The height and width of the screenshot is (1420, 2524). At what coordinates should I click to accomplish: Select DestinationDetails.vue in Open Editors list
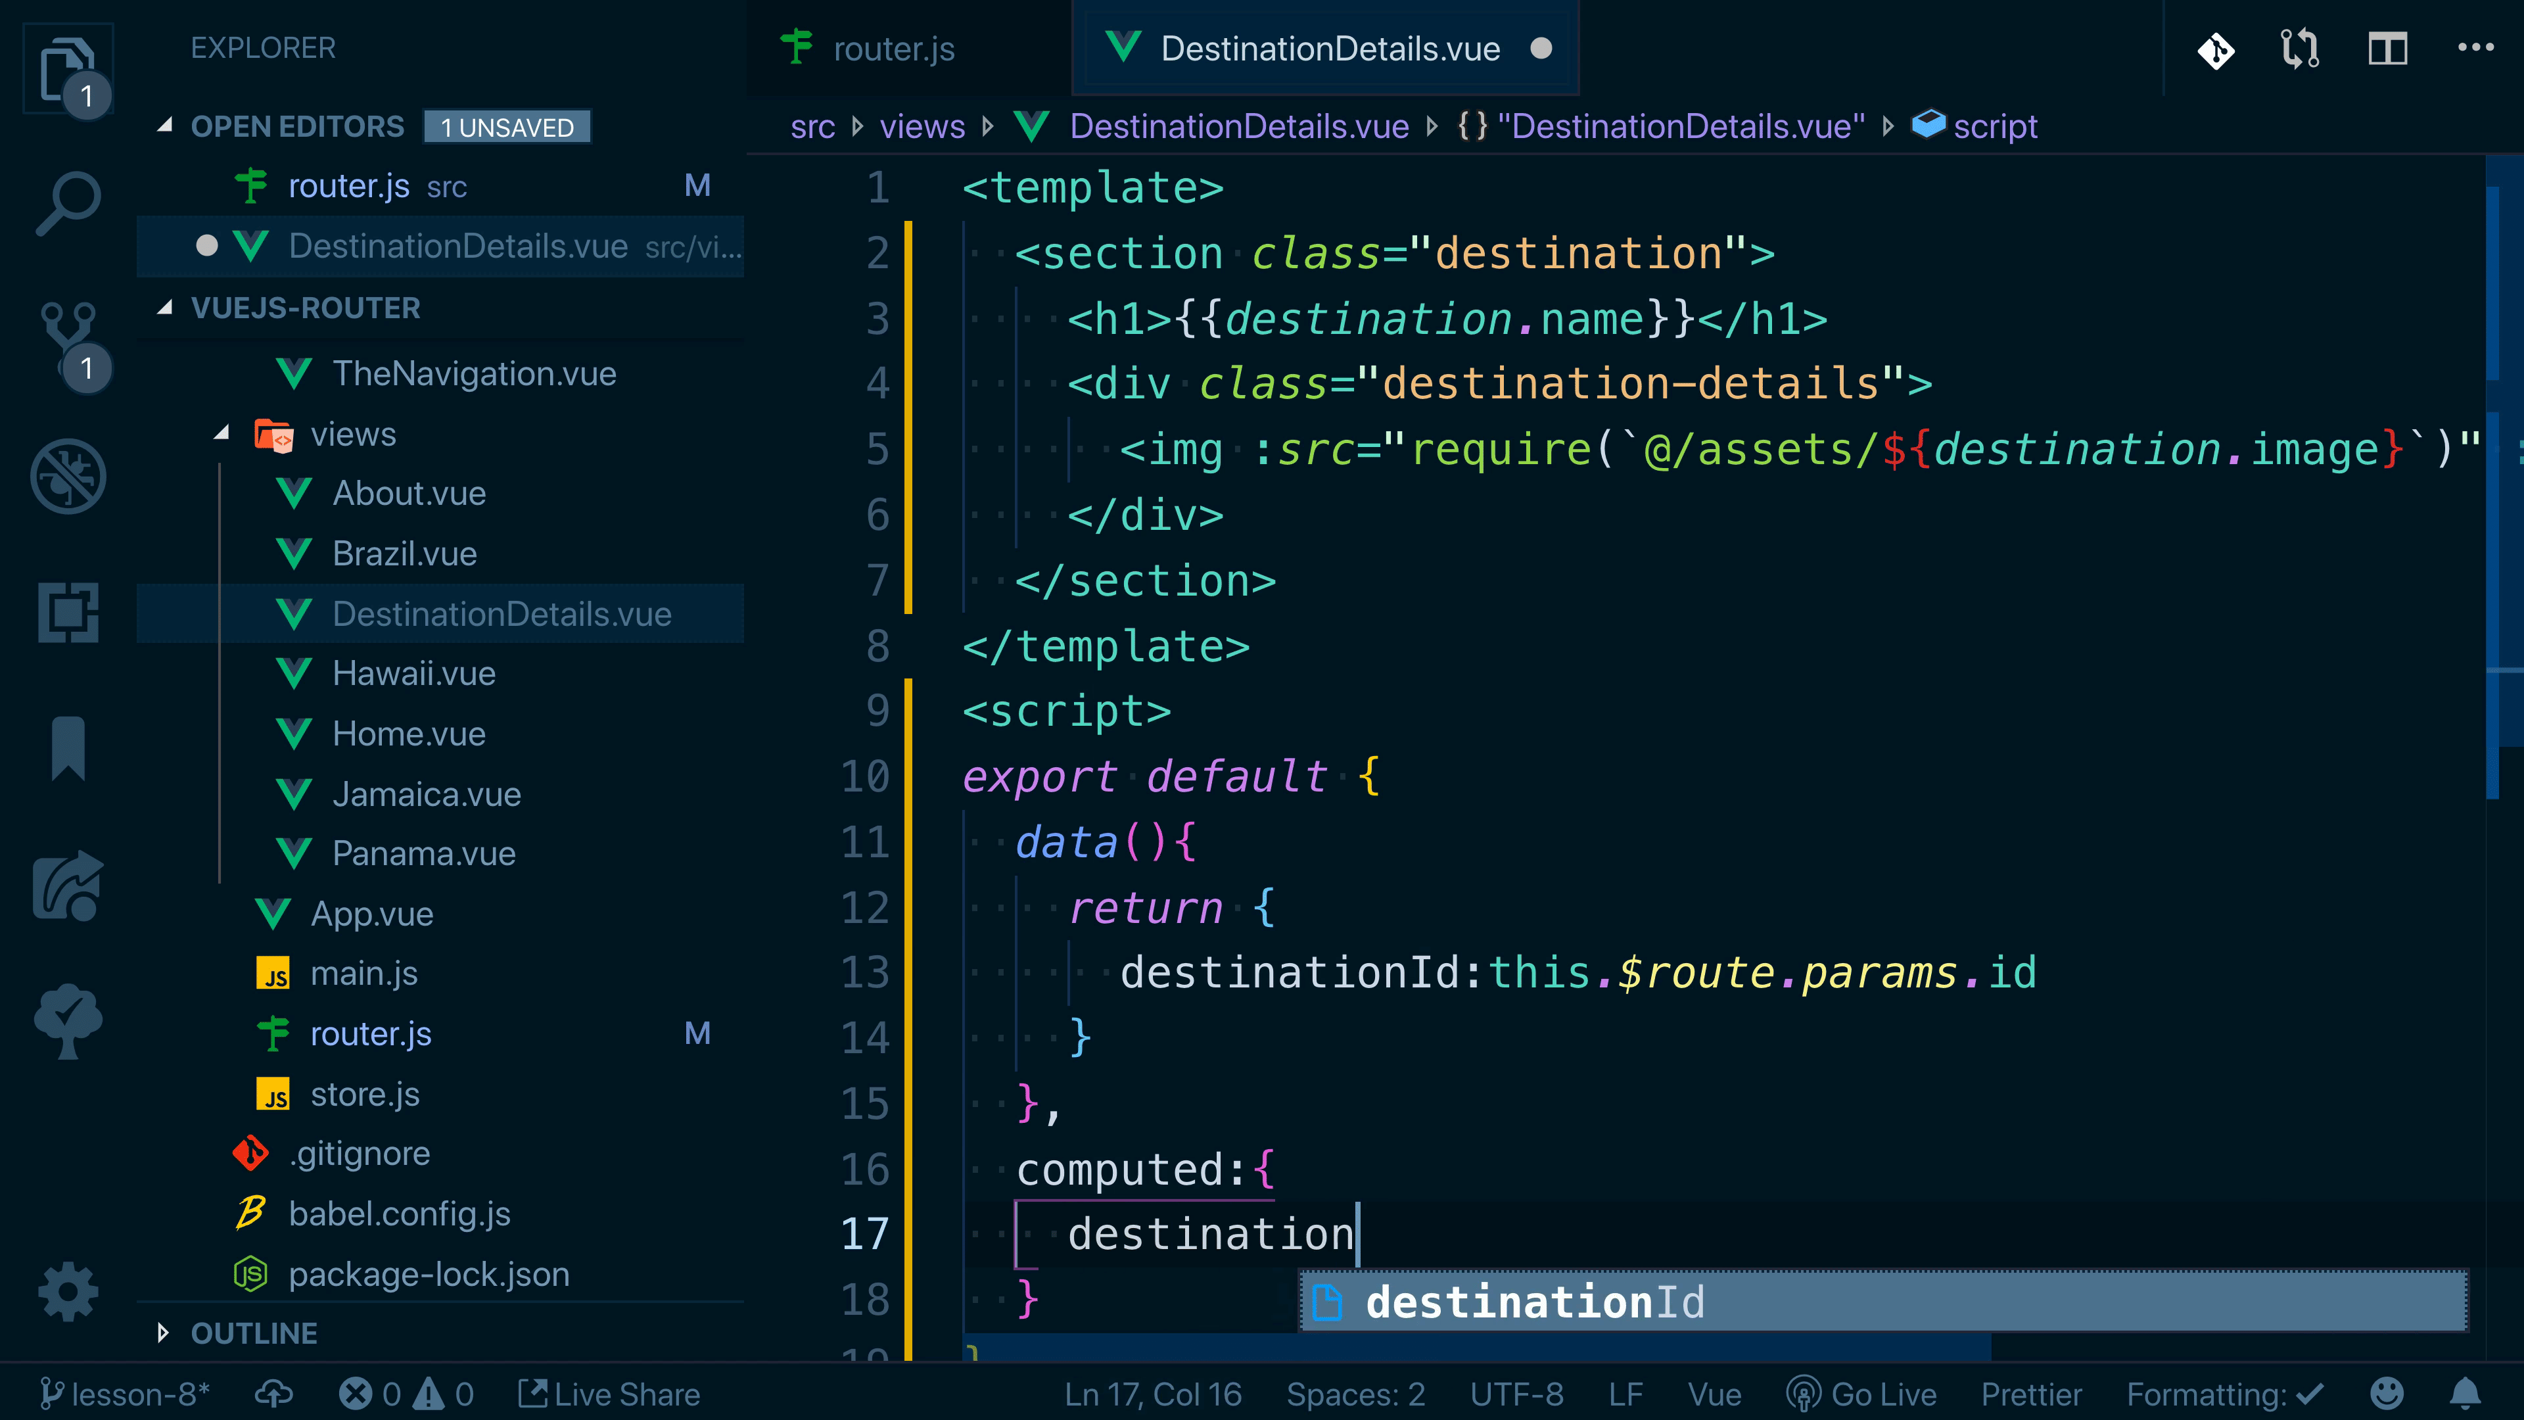tap(440, 246)
